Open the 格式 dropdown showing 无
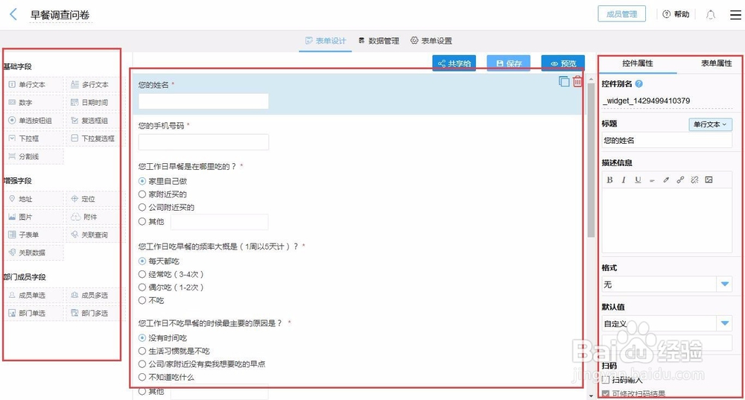 [667, 285]
